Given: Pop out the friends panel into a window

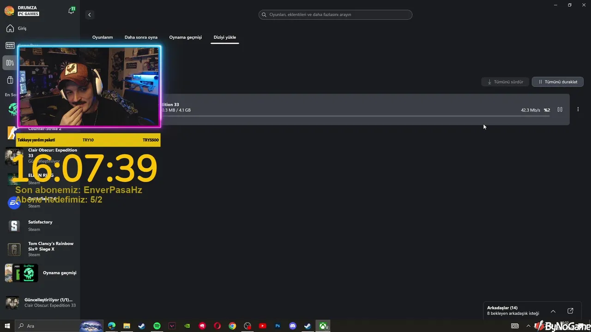Looking at the screenshot, I should (x=570, y=311).
